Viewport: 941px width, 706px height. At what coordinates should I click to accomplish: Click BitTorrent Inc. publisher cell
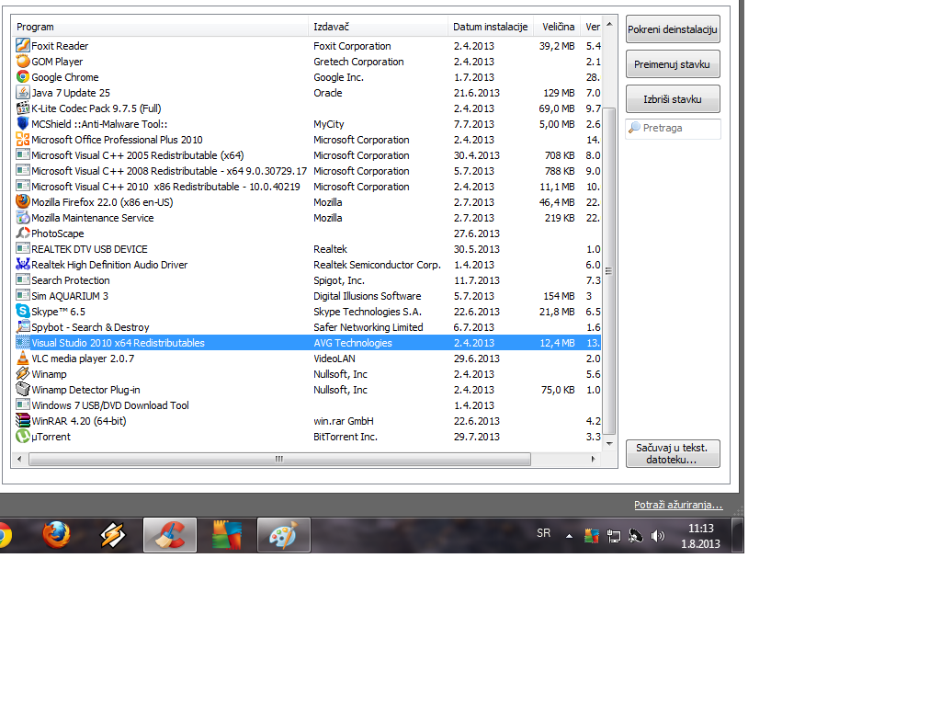pos(346,437)
